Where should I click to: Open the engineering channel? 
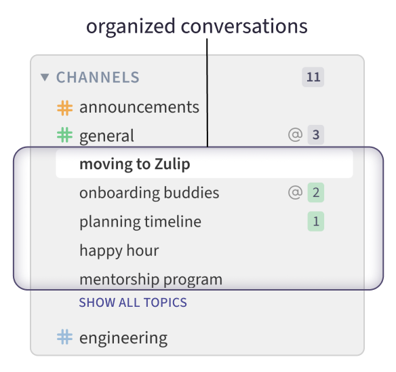(x=123, y=338)
